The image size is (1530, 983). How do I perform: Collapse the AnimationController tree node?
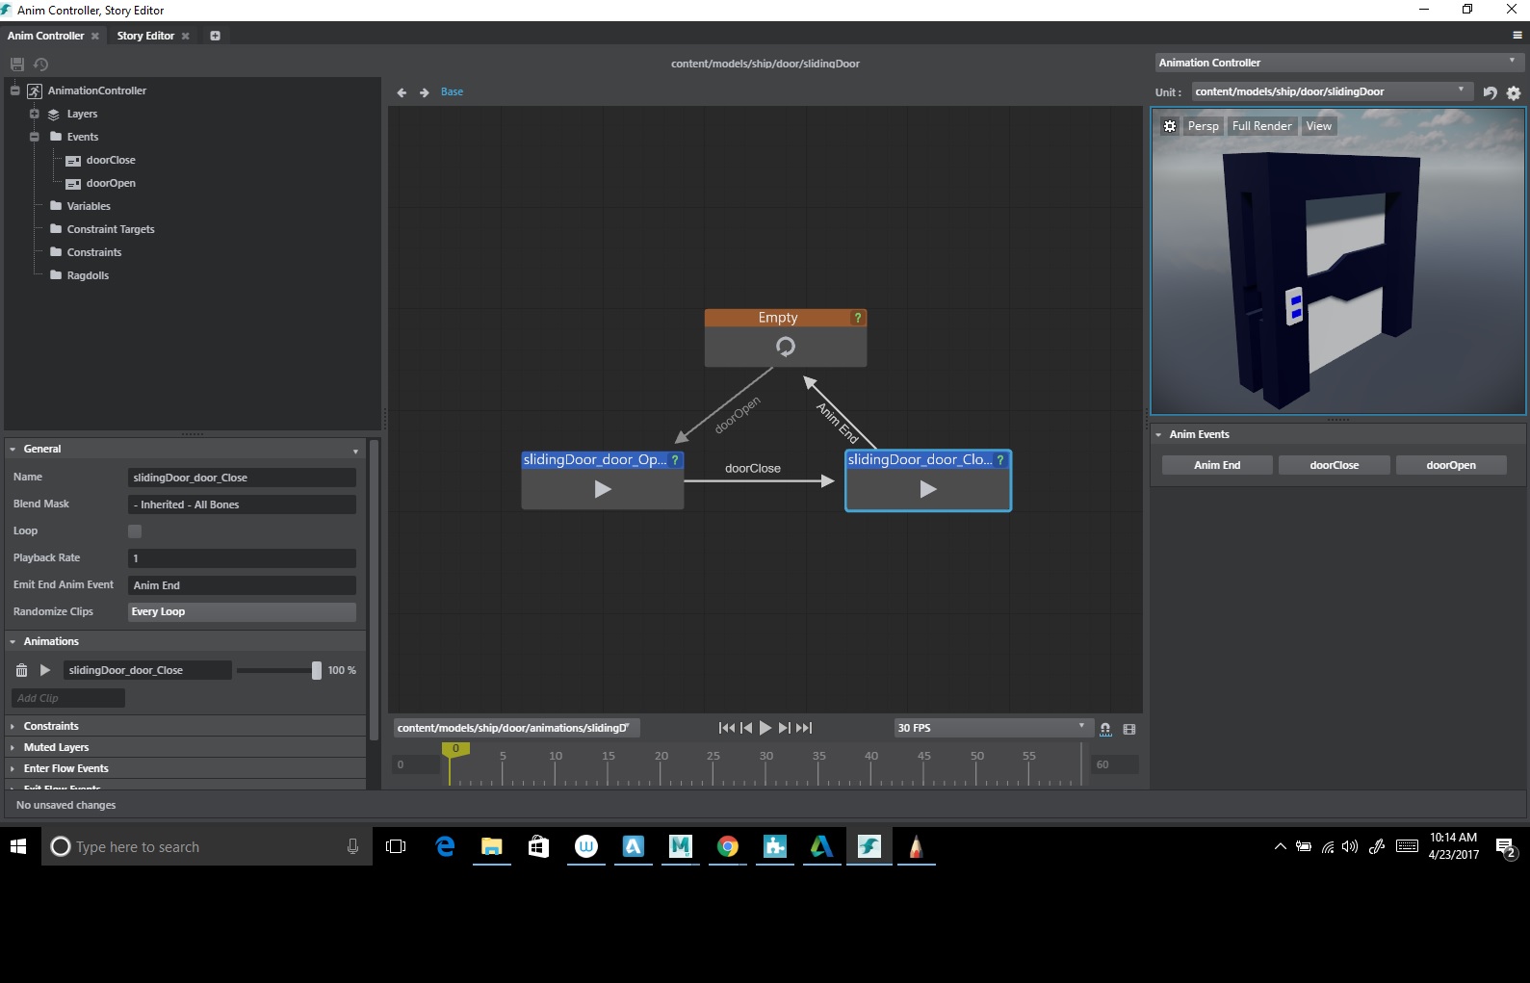pyautogui.click(x=14, y=91)
